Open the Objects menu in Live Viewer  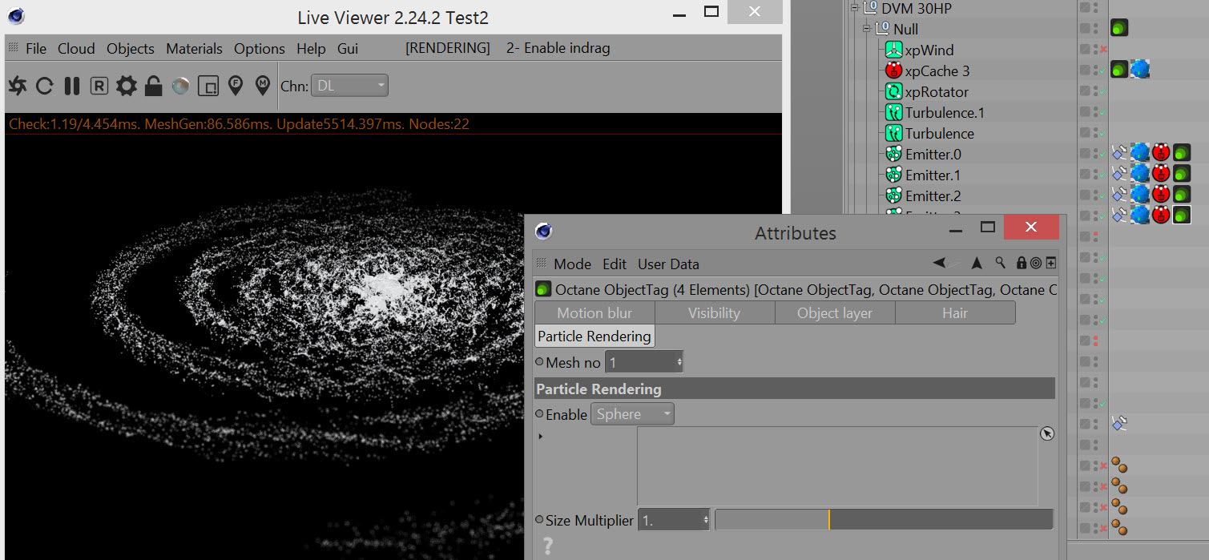(x=131, y=49)
